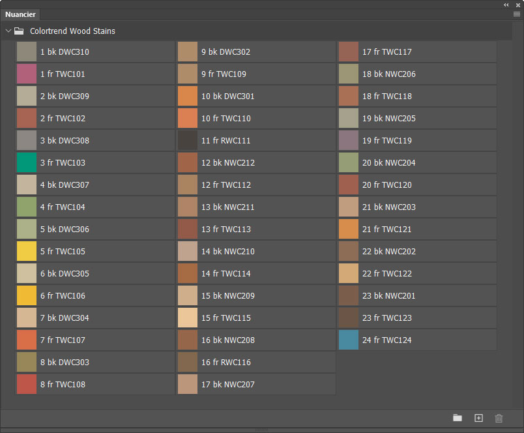This screenshot has height=433, width=524.
Task: Open the Nuancier panel menu
Action: coord(516,14)
